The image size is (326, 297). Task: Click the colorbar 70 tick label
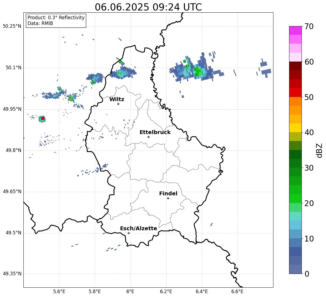point(309,27)
